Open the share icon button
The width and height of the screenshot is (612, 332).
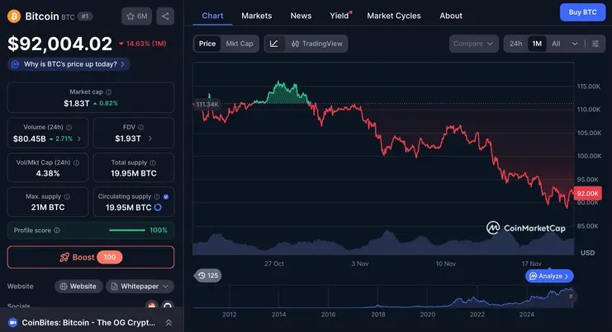pos(165,16)
